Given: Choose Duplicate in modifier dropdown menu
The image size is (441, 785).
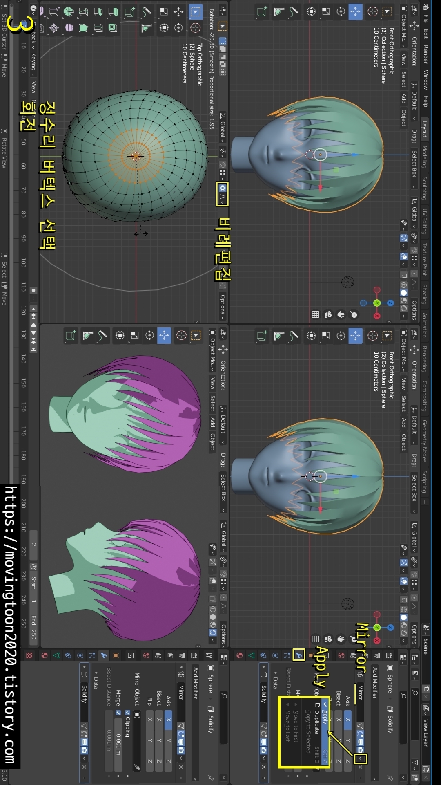Looking at the screenshot, I should click(x=316, y=732).
